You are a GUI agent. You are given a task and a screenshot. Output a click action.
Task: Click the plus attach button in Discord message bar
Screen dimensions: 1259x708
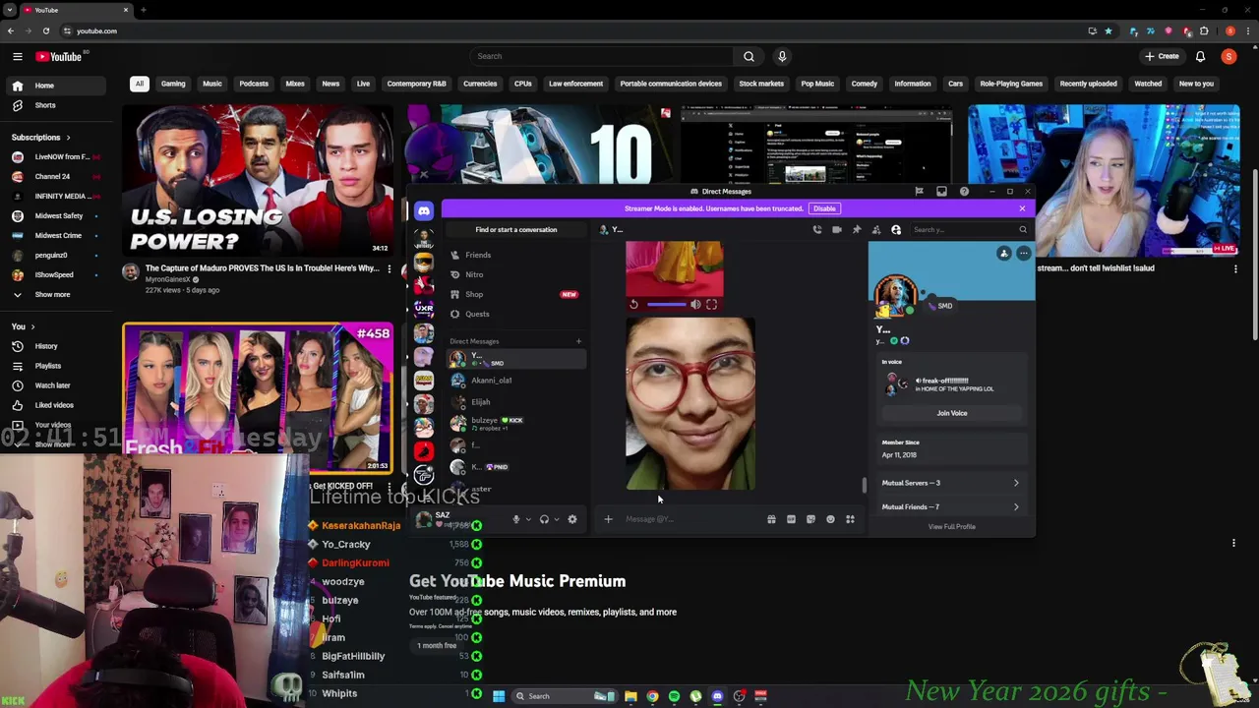point(608,519)
